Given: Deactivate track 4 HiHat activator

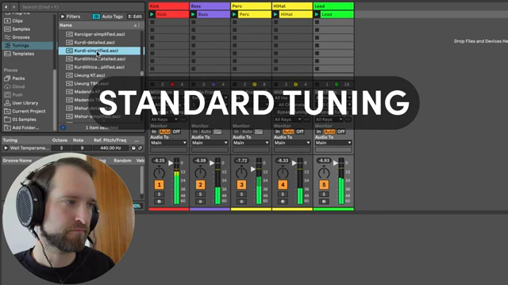Looking at the screenshot, I should [283, 184].
